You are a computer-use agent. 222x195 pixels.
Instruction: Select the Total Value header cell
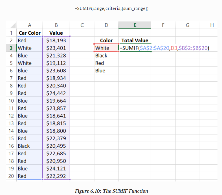click(x=135, y=41)
